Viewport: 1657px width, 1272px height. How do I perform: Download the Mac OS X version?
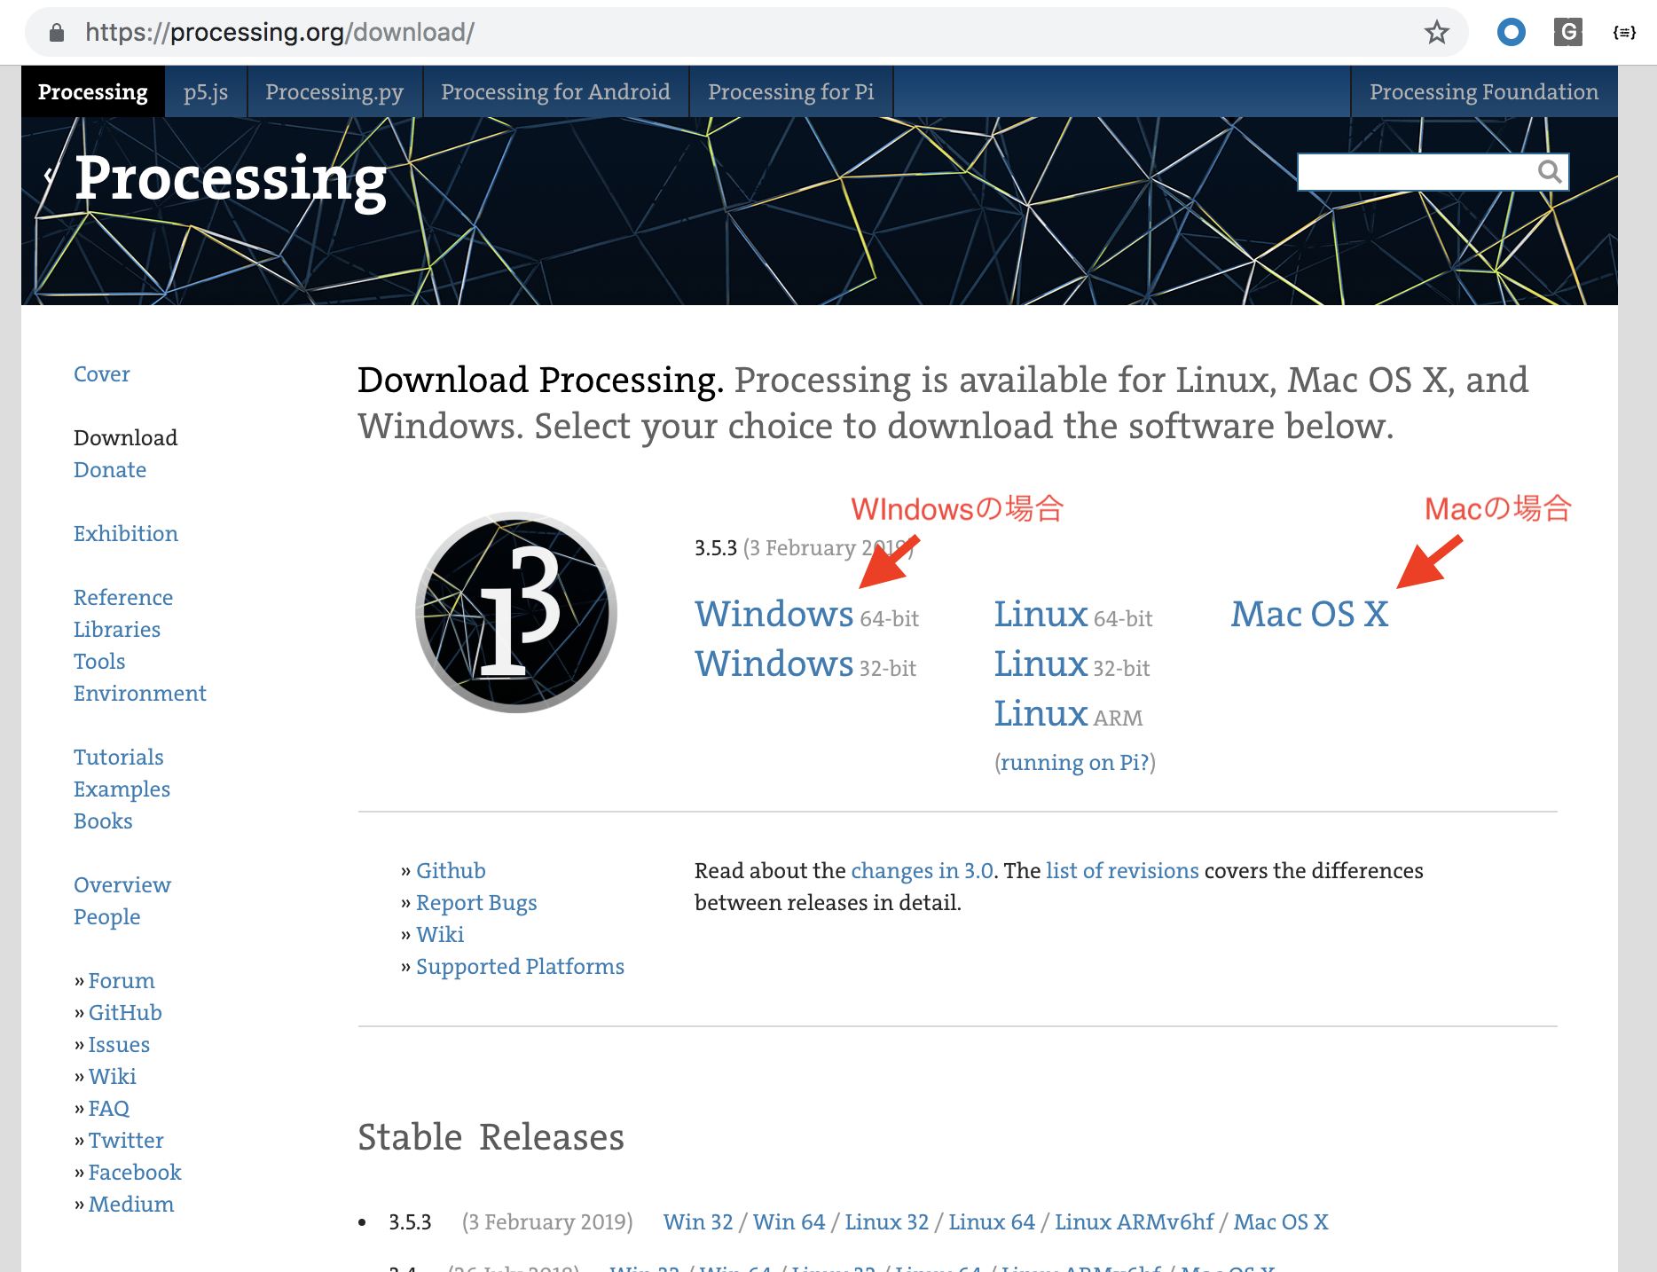pos(1309,614)
